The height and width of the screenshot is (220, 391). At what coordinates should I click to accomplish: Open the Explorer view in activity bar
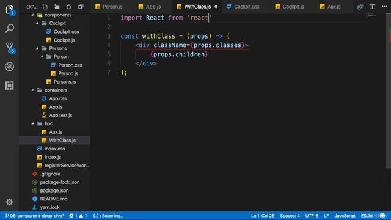[10, 10]
